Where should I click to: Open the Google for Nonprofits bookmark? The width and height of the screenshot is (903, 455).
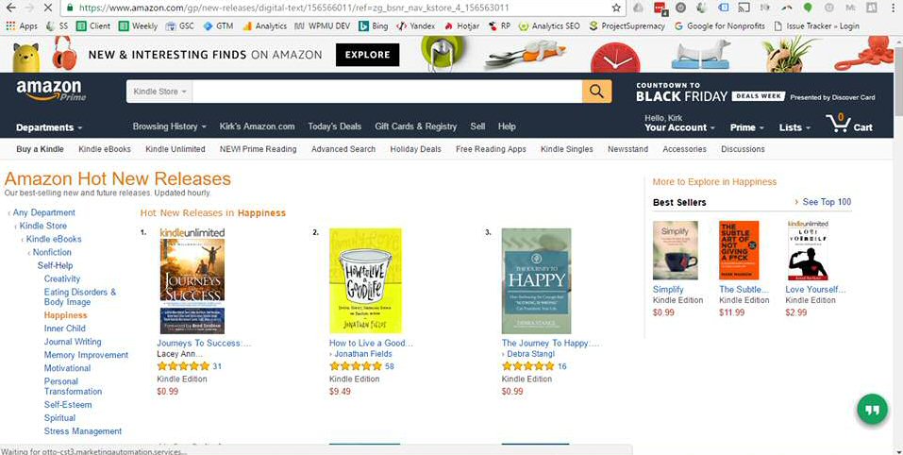720,25
